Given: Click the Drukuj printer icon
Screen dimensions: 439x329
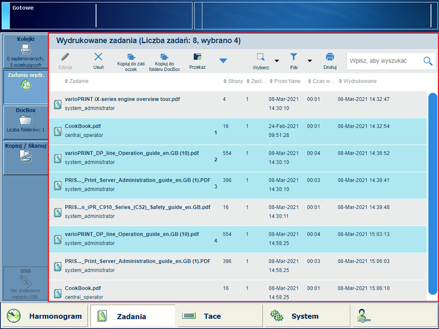Looking at the screenshot, I should click(330, 57).
